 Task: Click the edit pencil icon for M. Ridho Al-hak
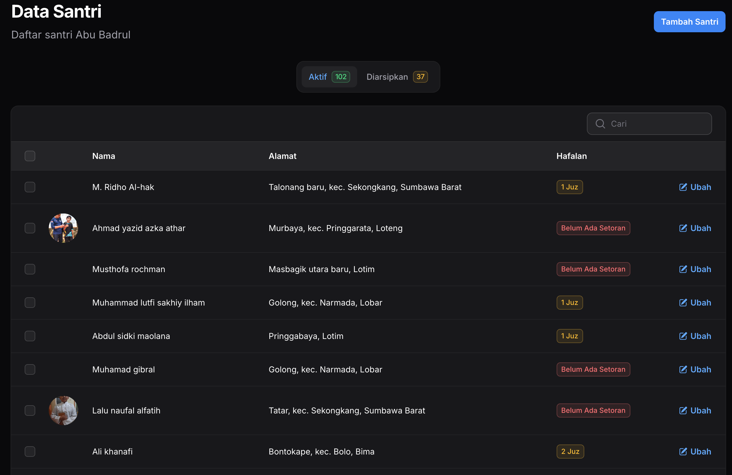tap(683, 187)
